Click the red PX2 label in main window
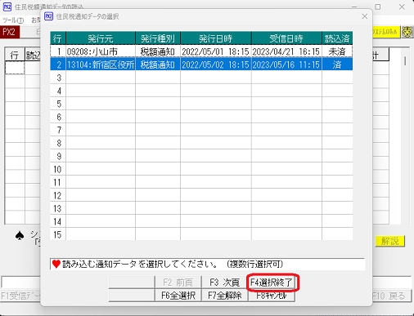The height and width of the screenshot is (316, 414). click(10, 32)
